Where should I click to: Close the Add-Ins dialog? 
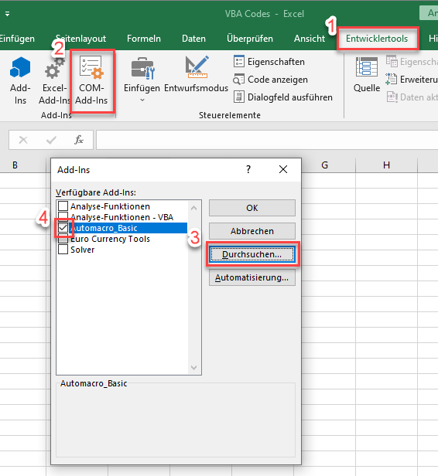tap(283, 169)
